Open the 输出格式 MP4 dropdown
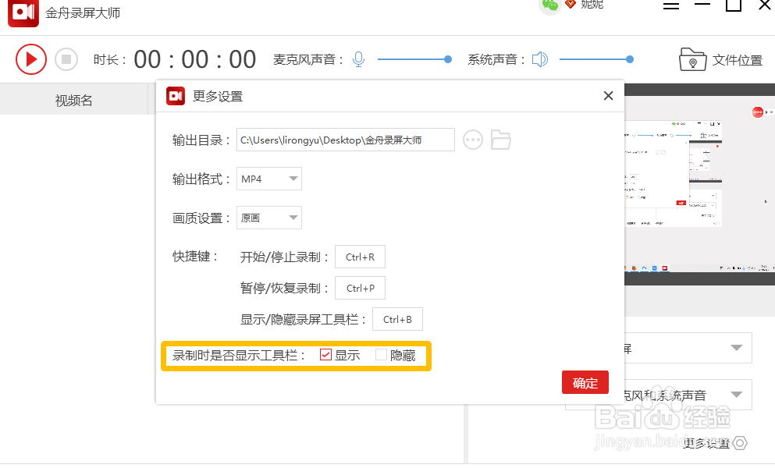The height and width of the screenshot is (468, 775). 269,179
